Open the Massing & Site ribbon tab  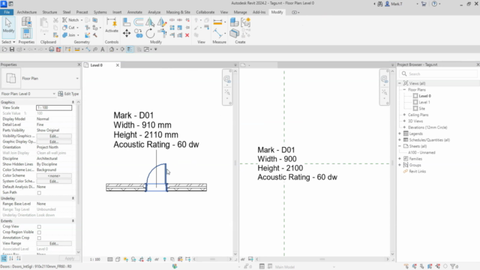[x=178, y=12]
